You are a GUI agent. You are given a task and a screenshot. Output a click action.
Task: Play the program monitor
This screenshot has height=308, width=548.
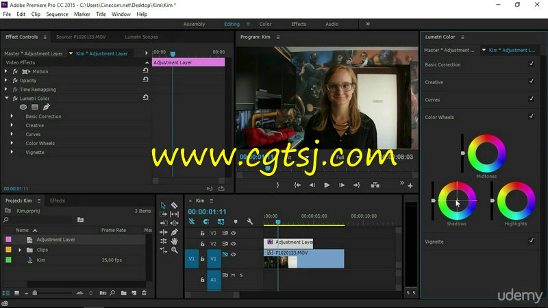coord(327,185)
